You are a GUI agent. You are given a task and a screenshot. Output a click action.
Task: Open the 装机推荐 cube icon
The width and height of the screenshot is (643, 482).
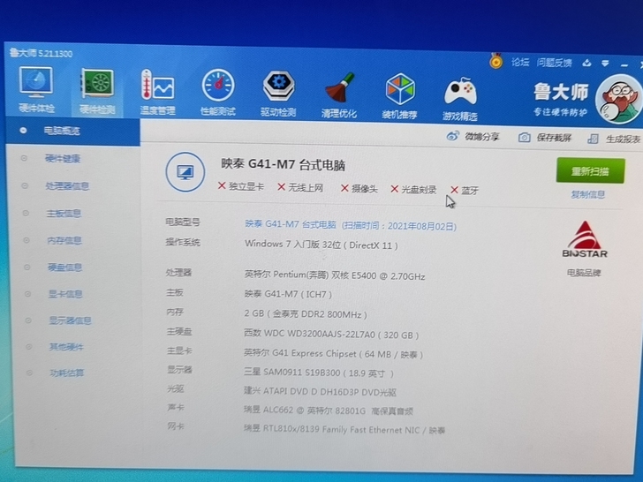pos(400,96)
